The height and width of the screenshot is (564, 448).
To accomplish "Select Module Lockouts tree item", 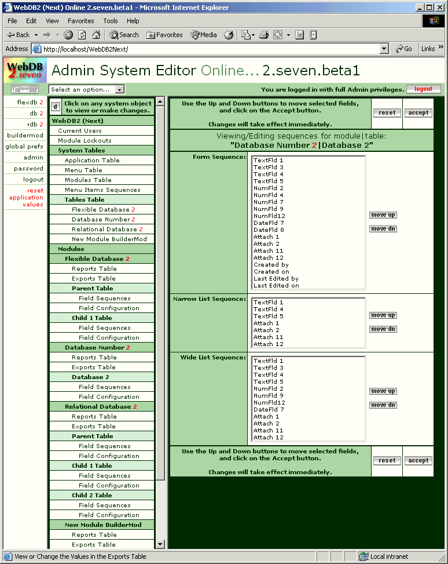I will (102, 140).
